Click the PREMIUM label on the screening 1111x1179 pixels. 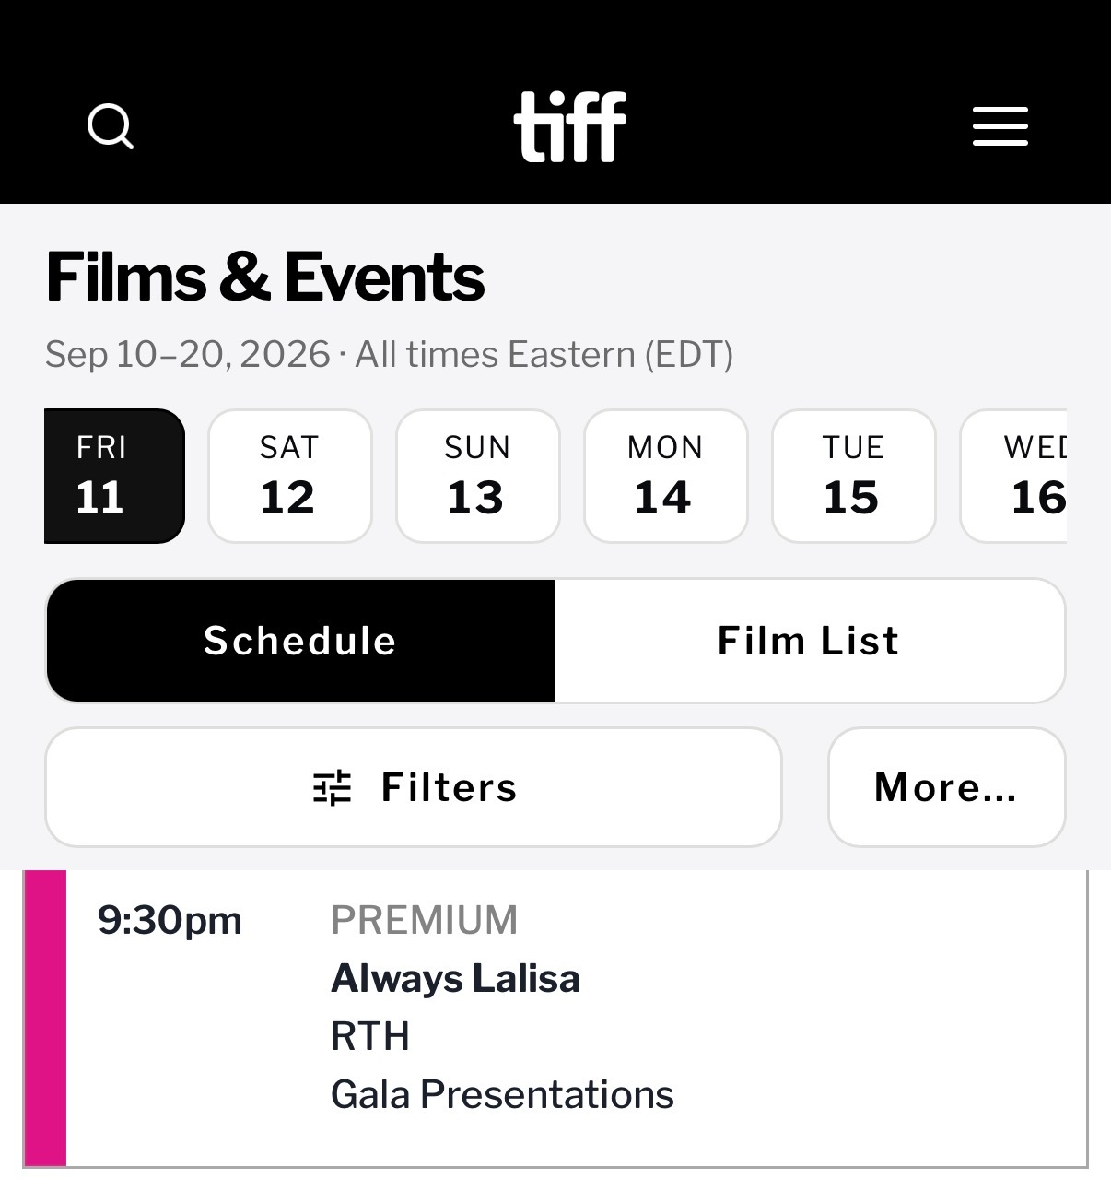[425, 921]
